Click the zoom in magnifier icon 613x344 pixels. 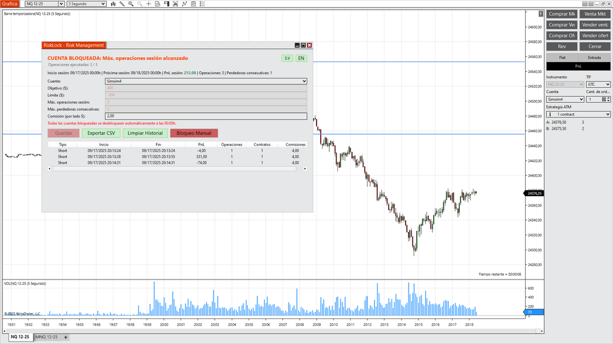pyautogui.click(x=131, y=4)
